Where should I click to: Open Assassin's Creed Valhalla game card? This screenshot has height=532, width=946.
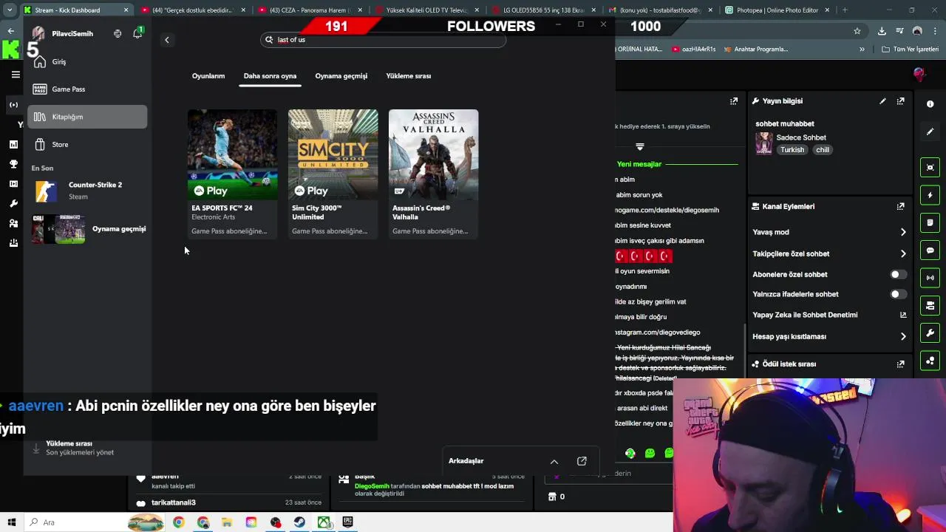click(433, 174)
